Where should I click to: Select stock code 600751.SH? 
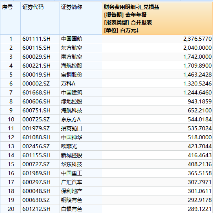36,111
